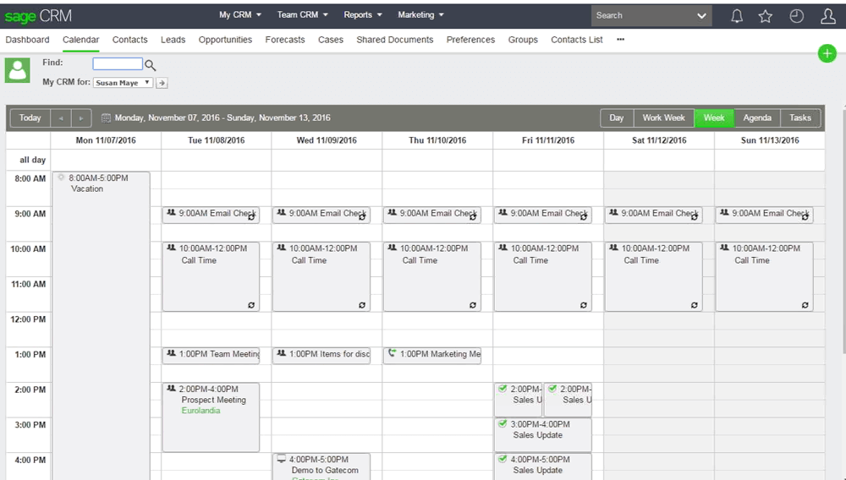Open Saturday 9:00AM Email Check

(653, 215)
